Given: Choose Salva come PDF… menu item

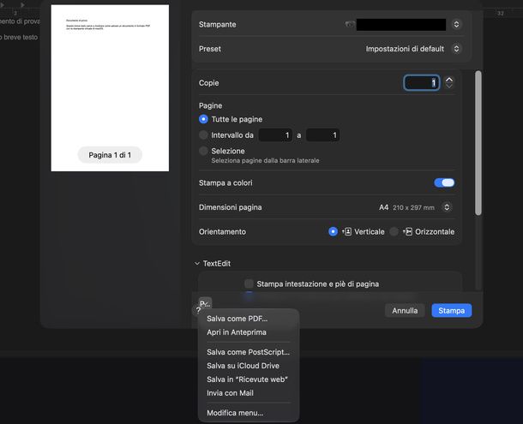Looking at the screenshot, I should pyautogui.click(x=249, y=319).
